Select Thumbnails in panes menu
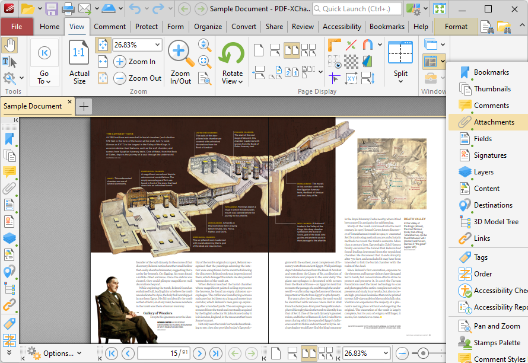Screen dimensions: 528x363 tap(488, 89)
